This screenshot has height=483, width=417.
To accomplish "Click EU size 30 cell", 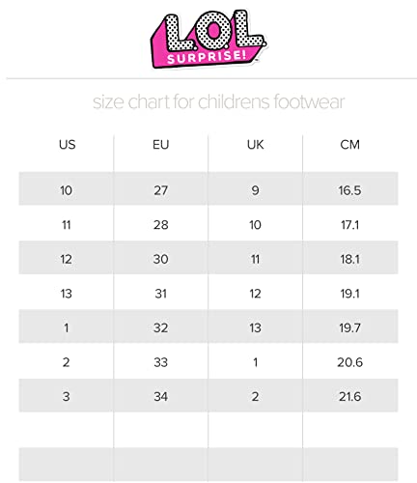I will click(x=160, y=259).
